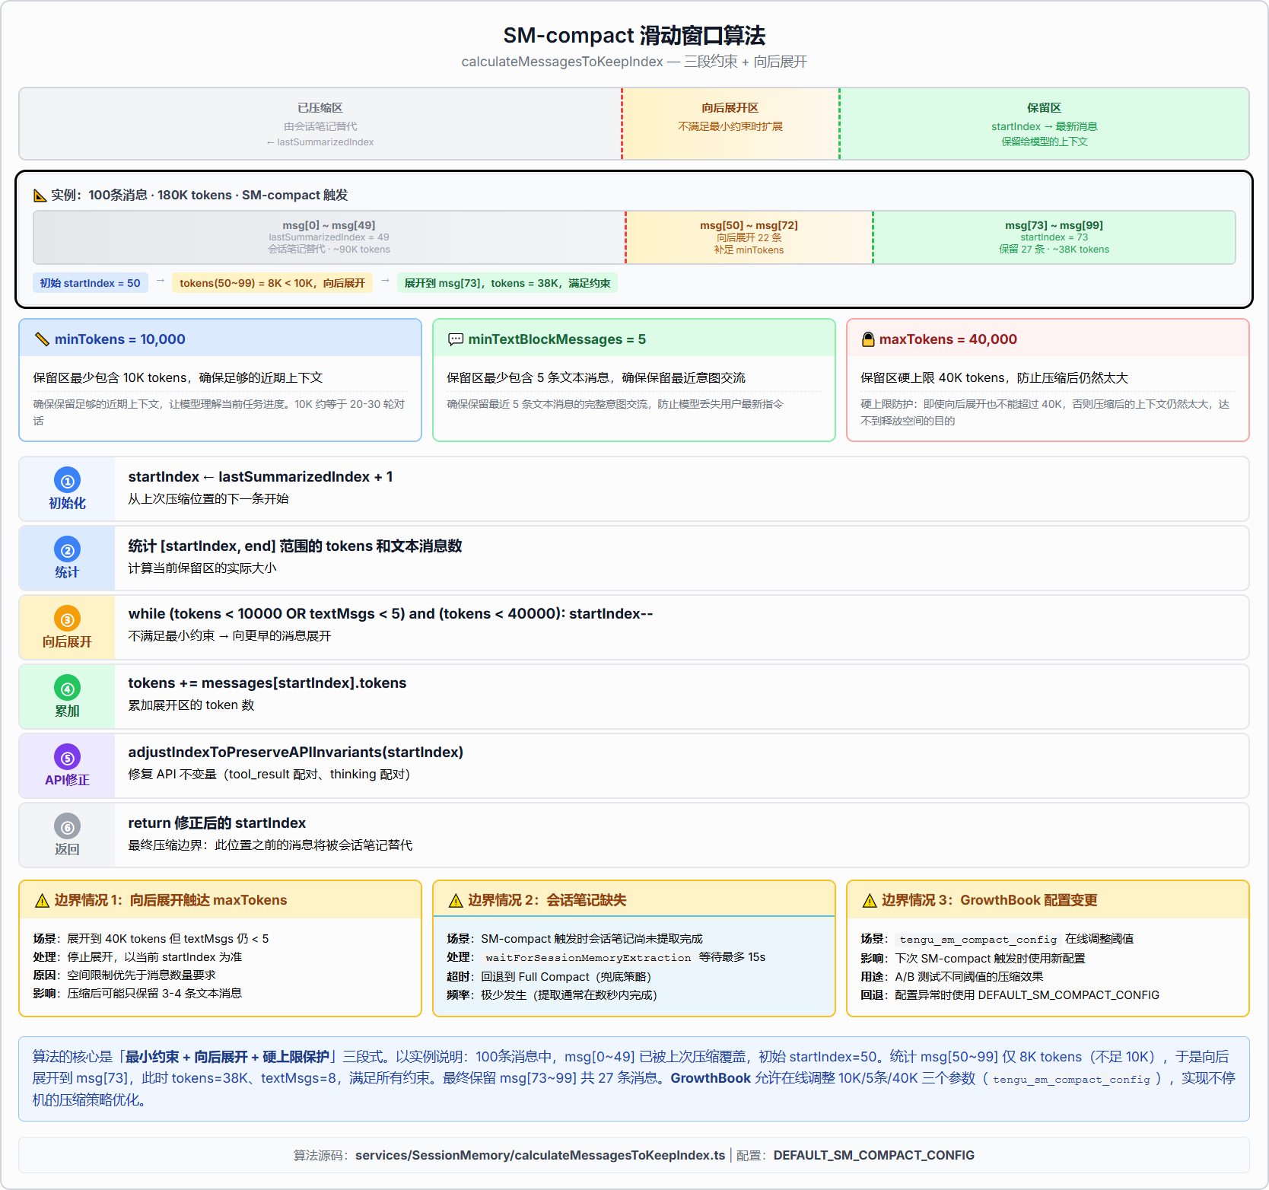Screen dimensions: 1269x1190
Task: Click the title SM-compact 滑动窗口算法
Action: [x=634, y=36]
